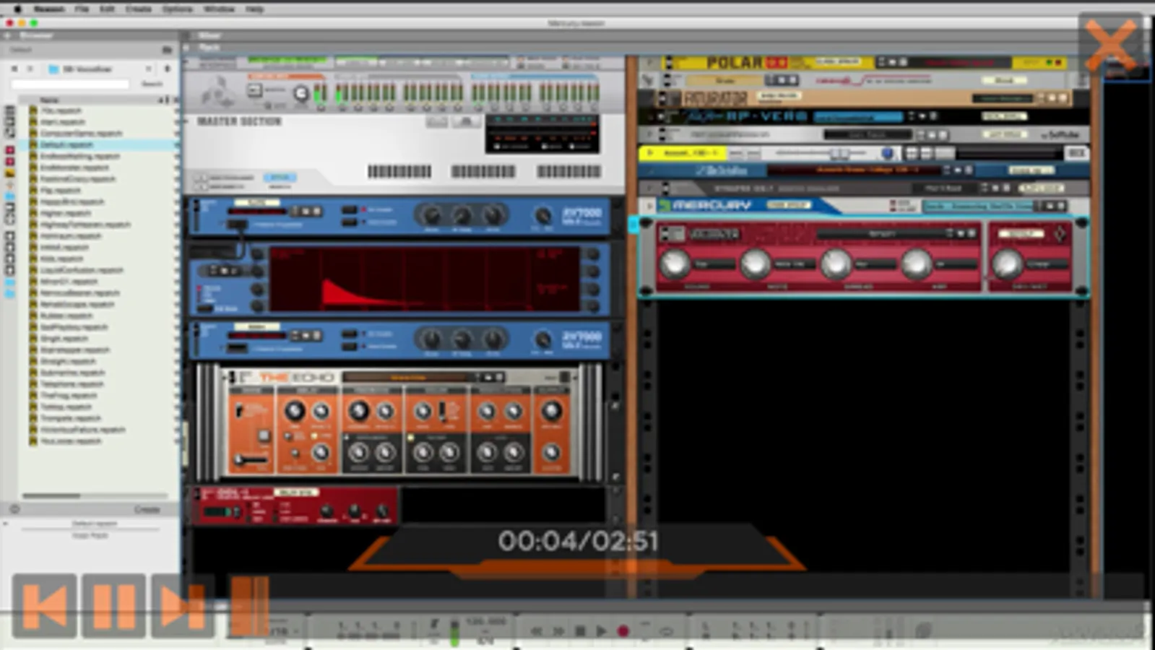Click the Master Section large round knob

(301, 92)
